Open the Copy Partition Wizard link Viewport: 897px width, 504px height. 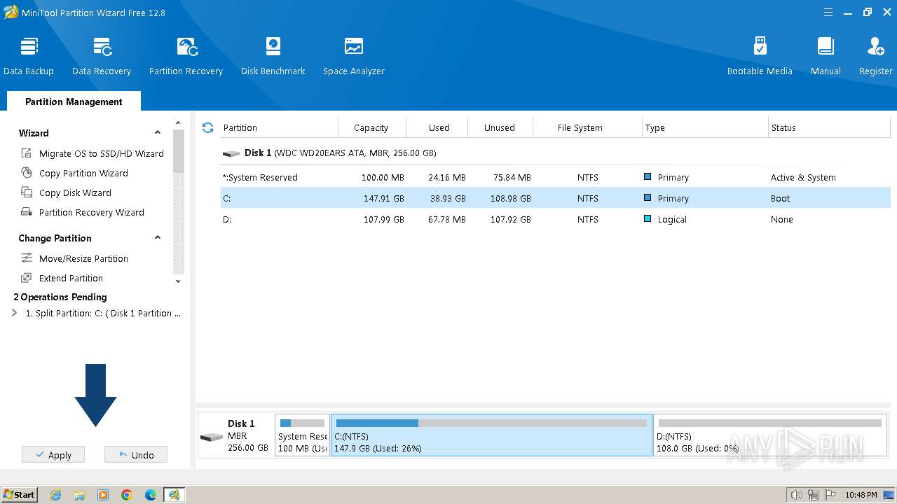point(83,173)
